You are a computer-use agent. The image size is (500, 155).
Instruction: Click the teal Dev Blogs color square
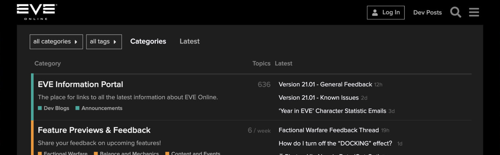(x=40, y=108)
